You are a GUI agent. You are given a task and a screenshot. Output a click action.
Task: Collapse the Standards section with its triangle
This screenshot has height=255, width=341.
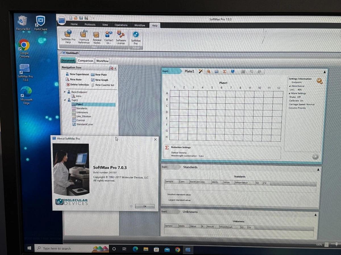coord(318,169)
